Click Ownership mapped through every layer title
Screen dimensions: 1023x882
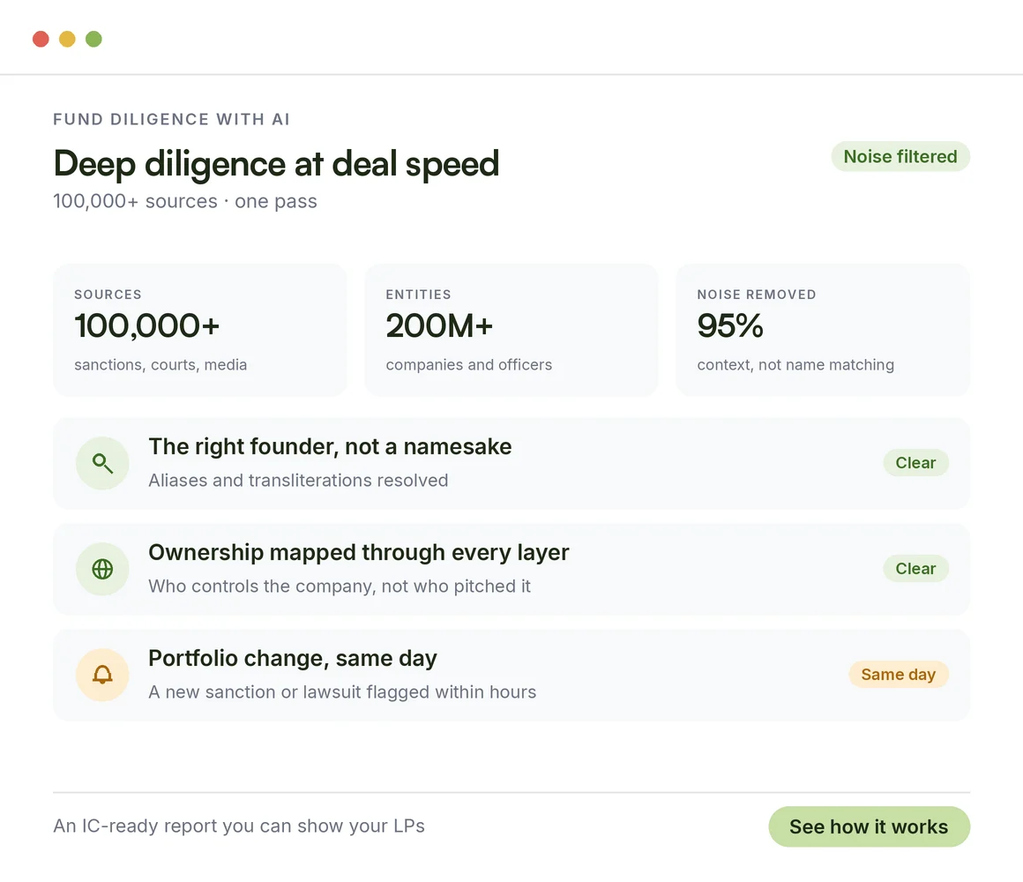359,552
